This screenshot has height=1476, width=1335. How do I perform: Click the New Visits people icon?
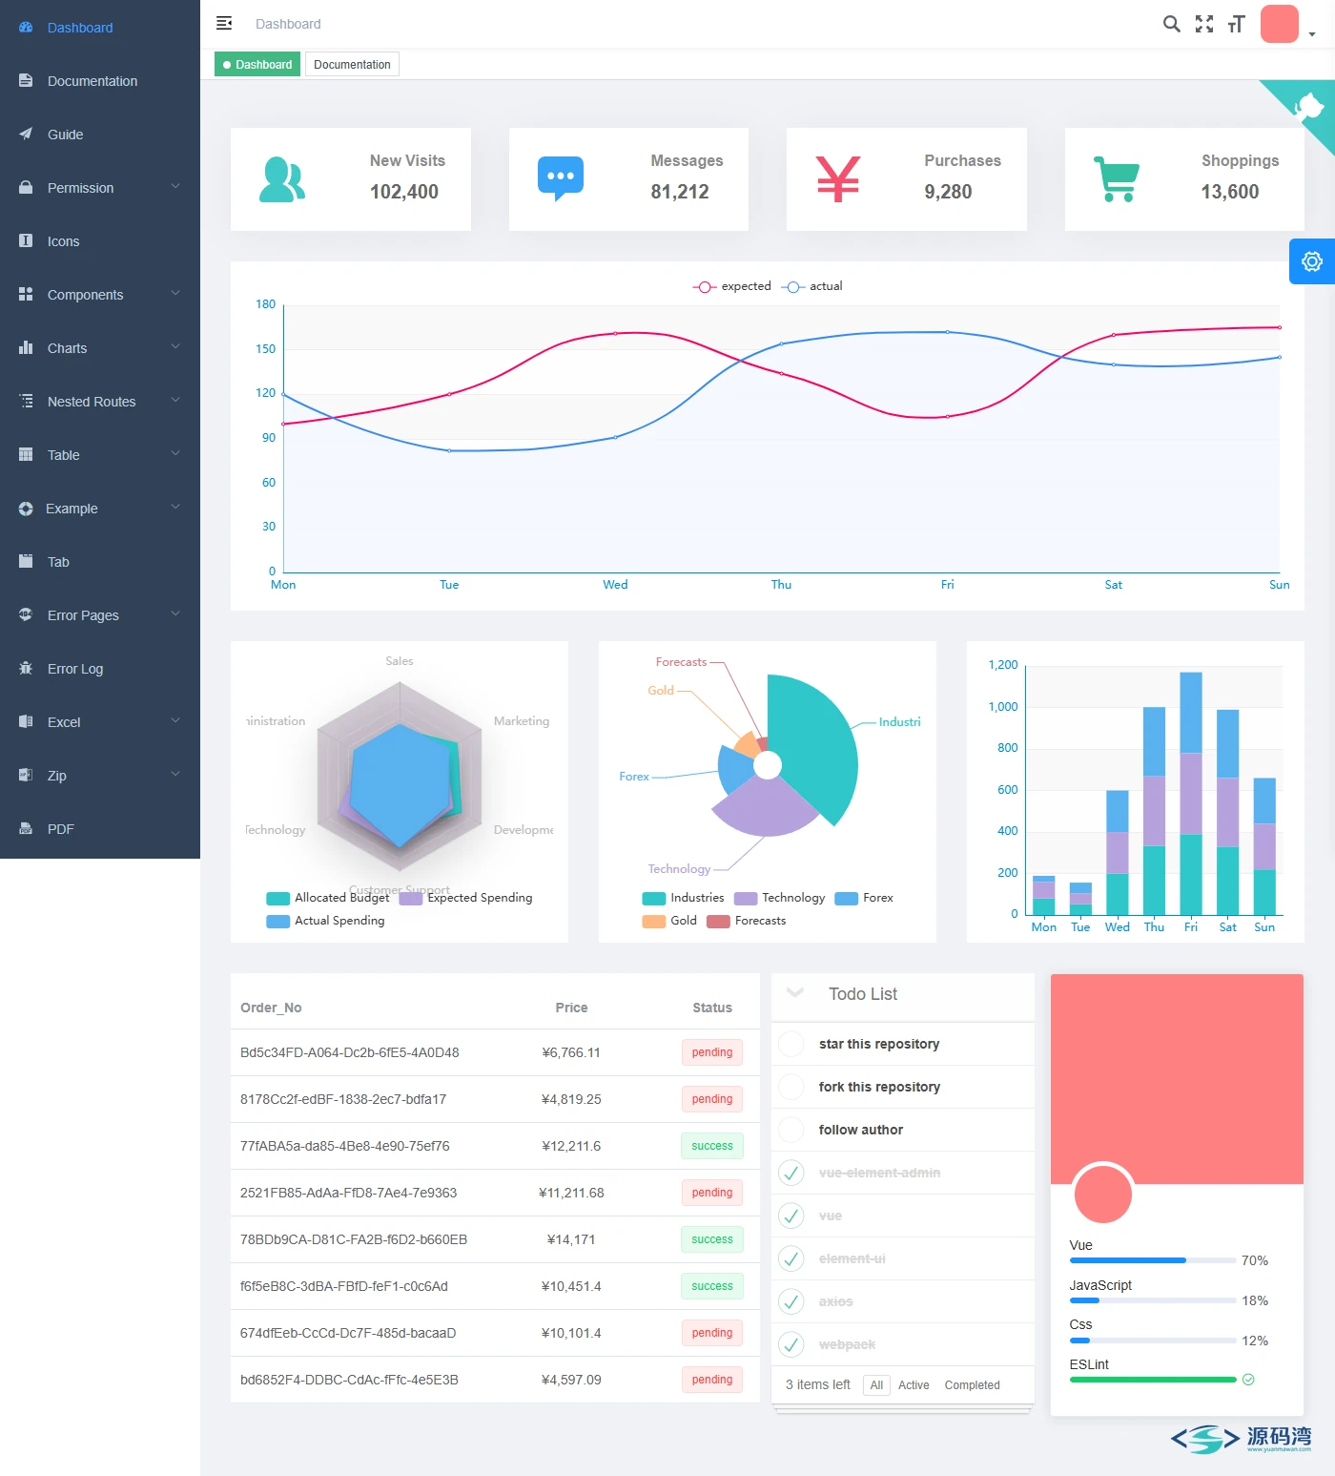[282, 179]
